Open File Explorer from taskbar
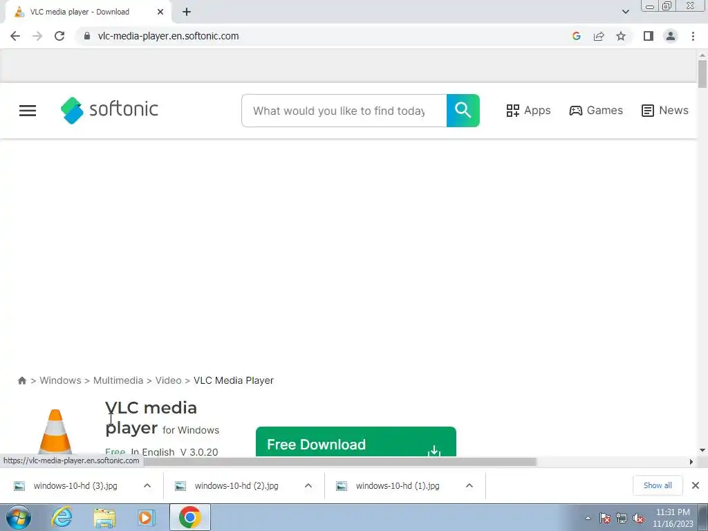 pos(104,517)
